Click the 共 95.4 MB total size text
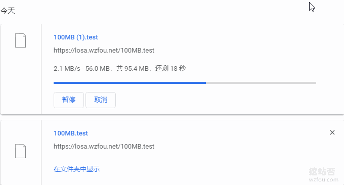The image size is (344, 185). click(x=133, y=69)
